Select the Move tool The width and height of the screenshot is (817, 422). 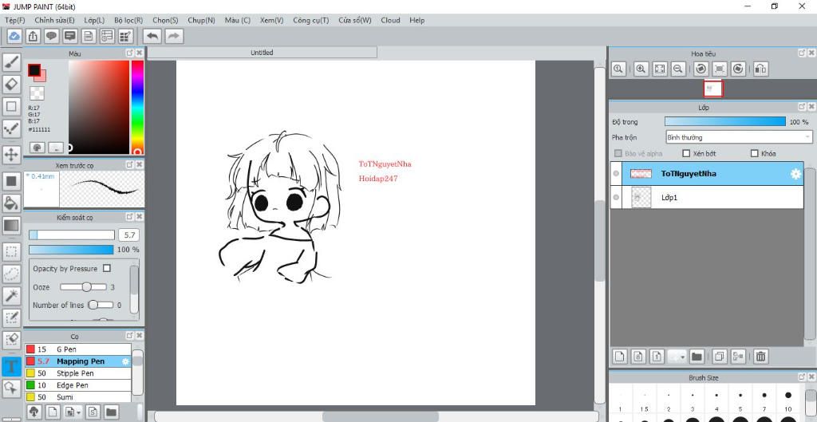(x=11, y=155)
